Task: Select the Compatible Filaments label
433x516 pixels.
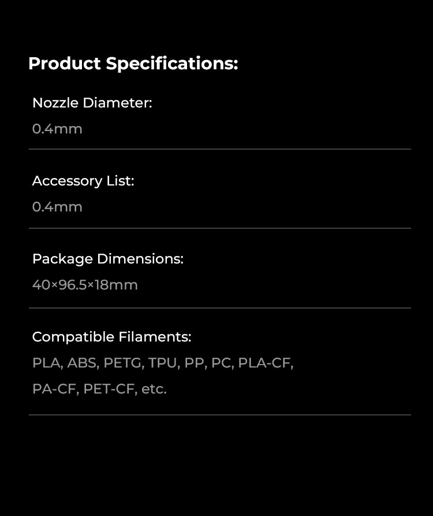Action: (x=112, y=337)
